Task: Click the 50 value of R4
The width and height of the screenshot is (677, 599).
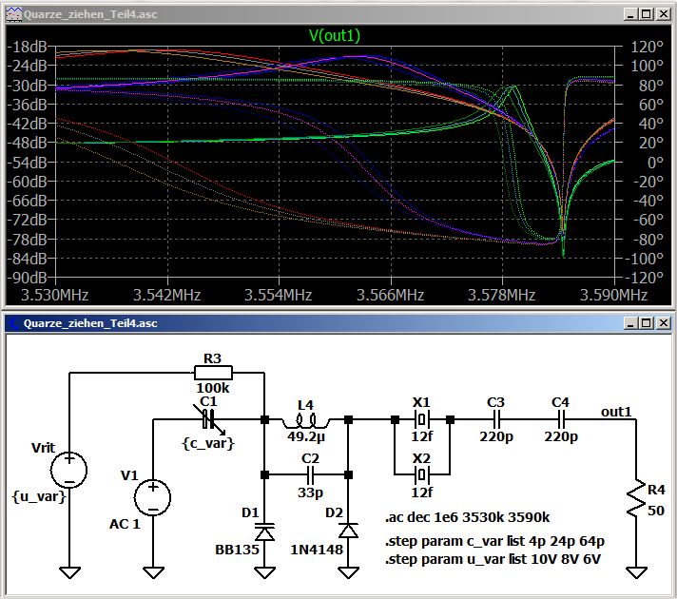Action: (x=656, y=511)
